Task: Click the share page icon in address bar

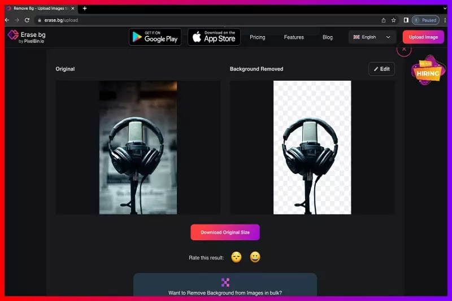Action: pos(384,20)
